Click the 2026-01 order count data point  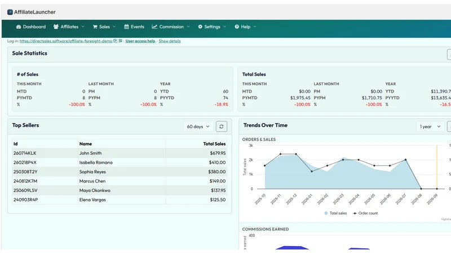click(x=312, y=172)
